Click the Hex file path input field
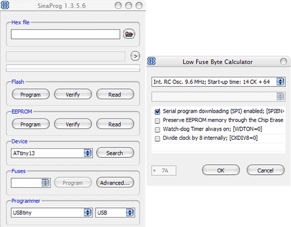This screenshot has height=227, width=291. pyautogui.click(x=65, y=34)
